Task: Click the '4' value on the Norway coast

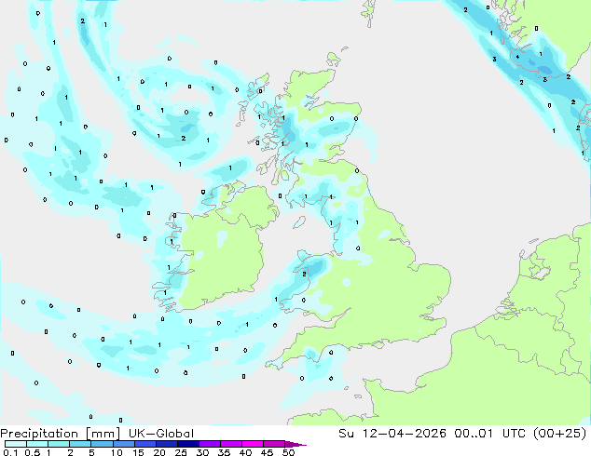Action: click(517, 57)
